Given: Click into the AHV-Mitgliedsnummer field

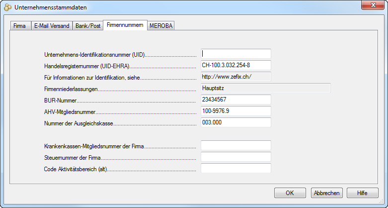Looking at the screenshot, I should tap(235, 111).
